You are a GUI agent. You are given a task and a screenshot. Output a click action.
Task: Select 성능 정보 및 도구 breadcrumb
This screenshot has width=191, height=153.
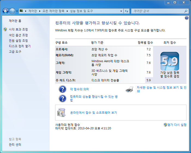point(81,11)
